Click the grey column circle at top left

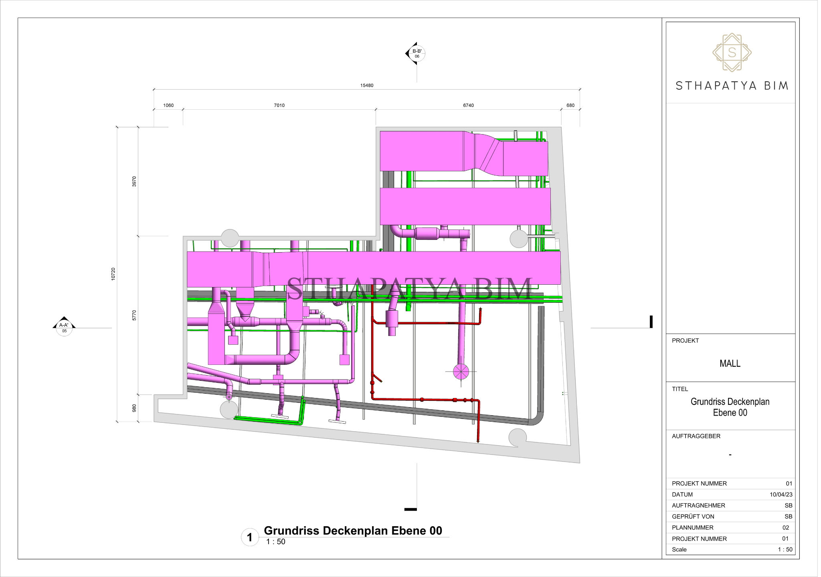pyautogui.click(x=230, y=238)
